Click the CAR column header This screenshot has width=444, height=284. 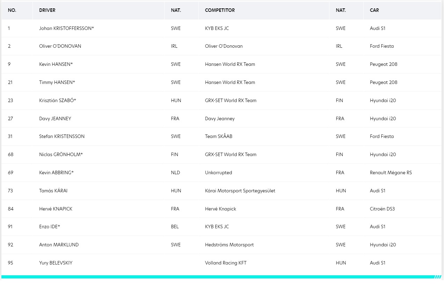374,10
